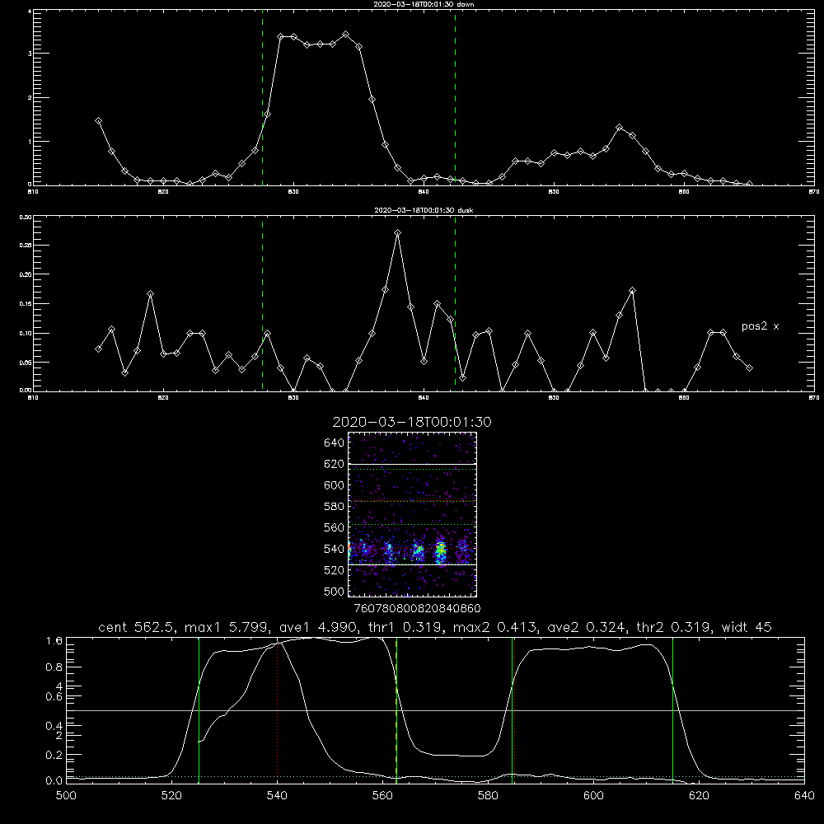Image resolution: width=824 pixels, height=824 pixels.
Task: Click the "pos2 x" label in dusk plot
Action: tap(760, 326)
